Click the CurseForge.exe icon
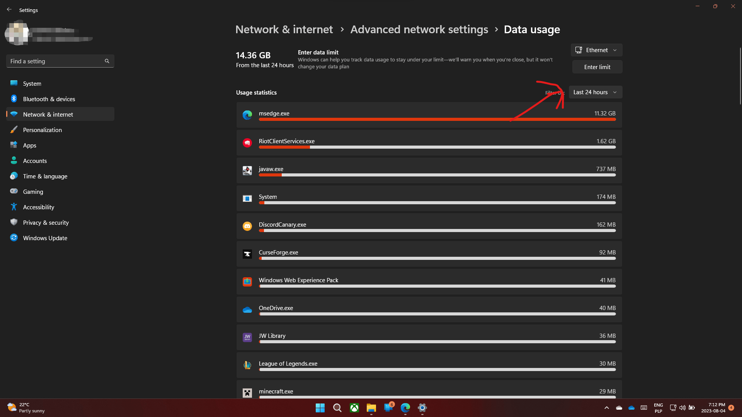742x417 pixels. pyautogui.click(x=247, y=254)
